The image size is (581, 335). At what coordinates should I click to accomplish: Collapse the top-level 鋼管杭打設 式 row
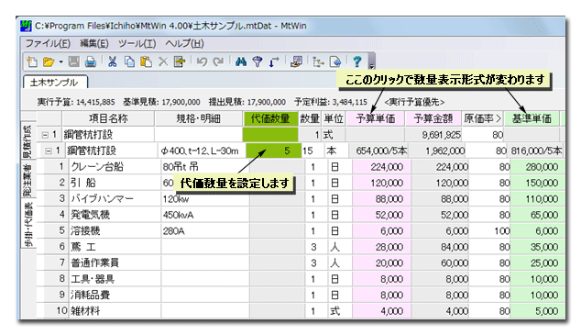[45, 135]
